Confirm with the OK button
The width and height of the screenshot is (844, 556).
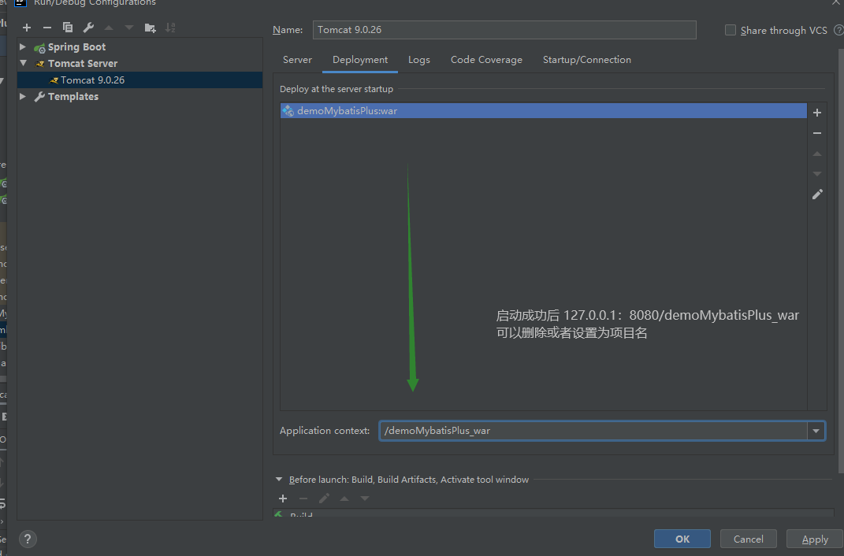pyautogui.click(x=682, y=539)
